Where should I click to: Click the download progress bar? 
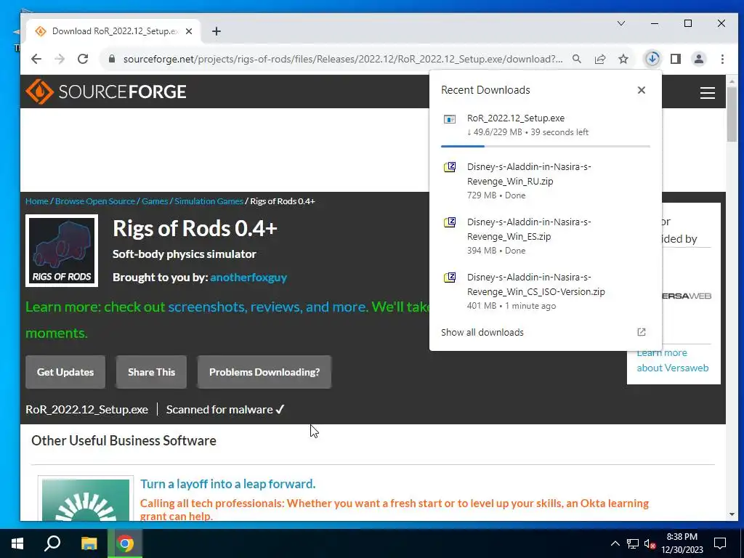tap(545, 146)
